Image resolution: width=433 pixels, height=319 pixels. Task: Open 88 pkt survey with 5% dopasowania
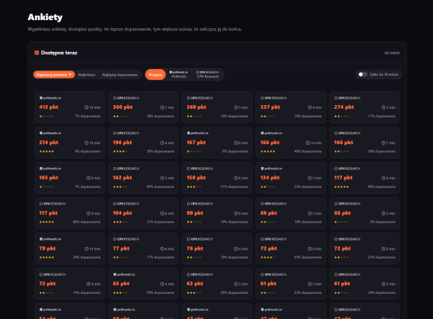[364, 213]
